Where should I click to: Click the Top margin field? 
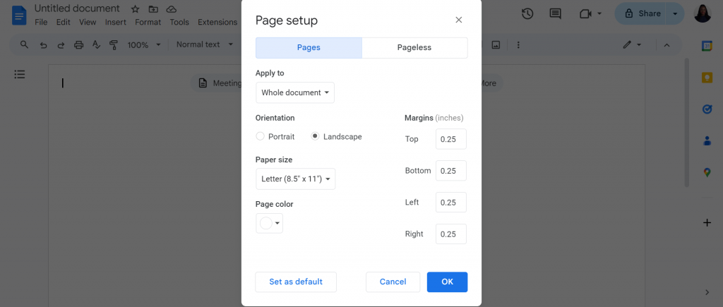(x=451, y=139)
